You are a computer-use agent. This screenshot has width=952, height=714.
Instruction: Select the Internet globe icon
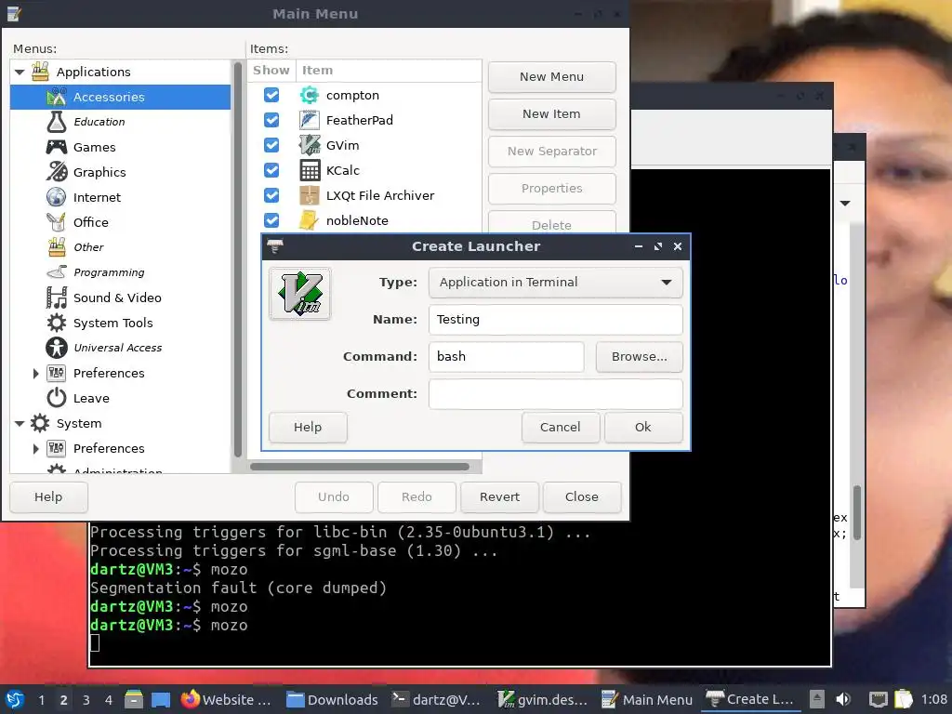(x=57, y=197)
